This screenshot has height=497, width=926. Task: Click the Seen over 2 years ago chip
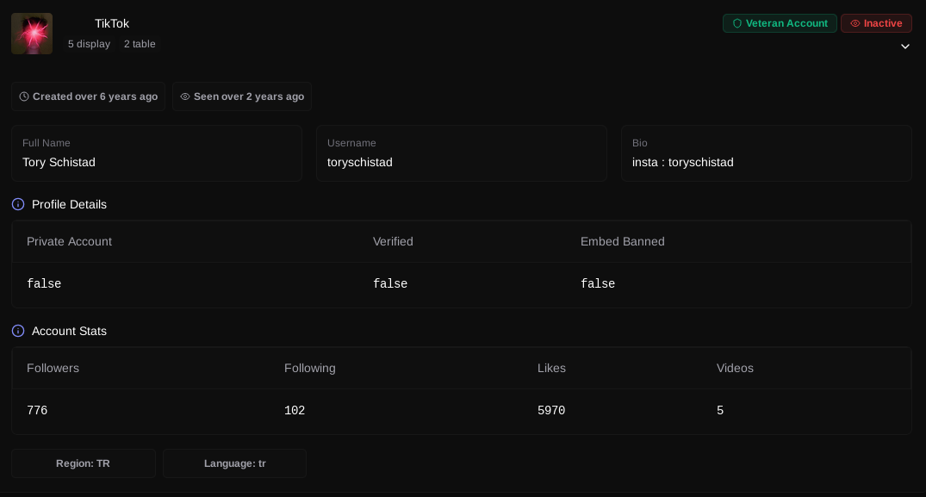click(241, 96)
